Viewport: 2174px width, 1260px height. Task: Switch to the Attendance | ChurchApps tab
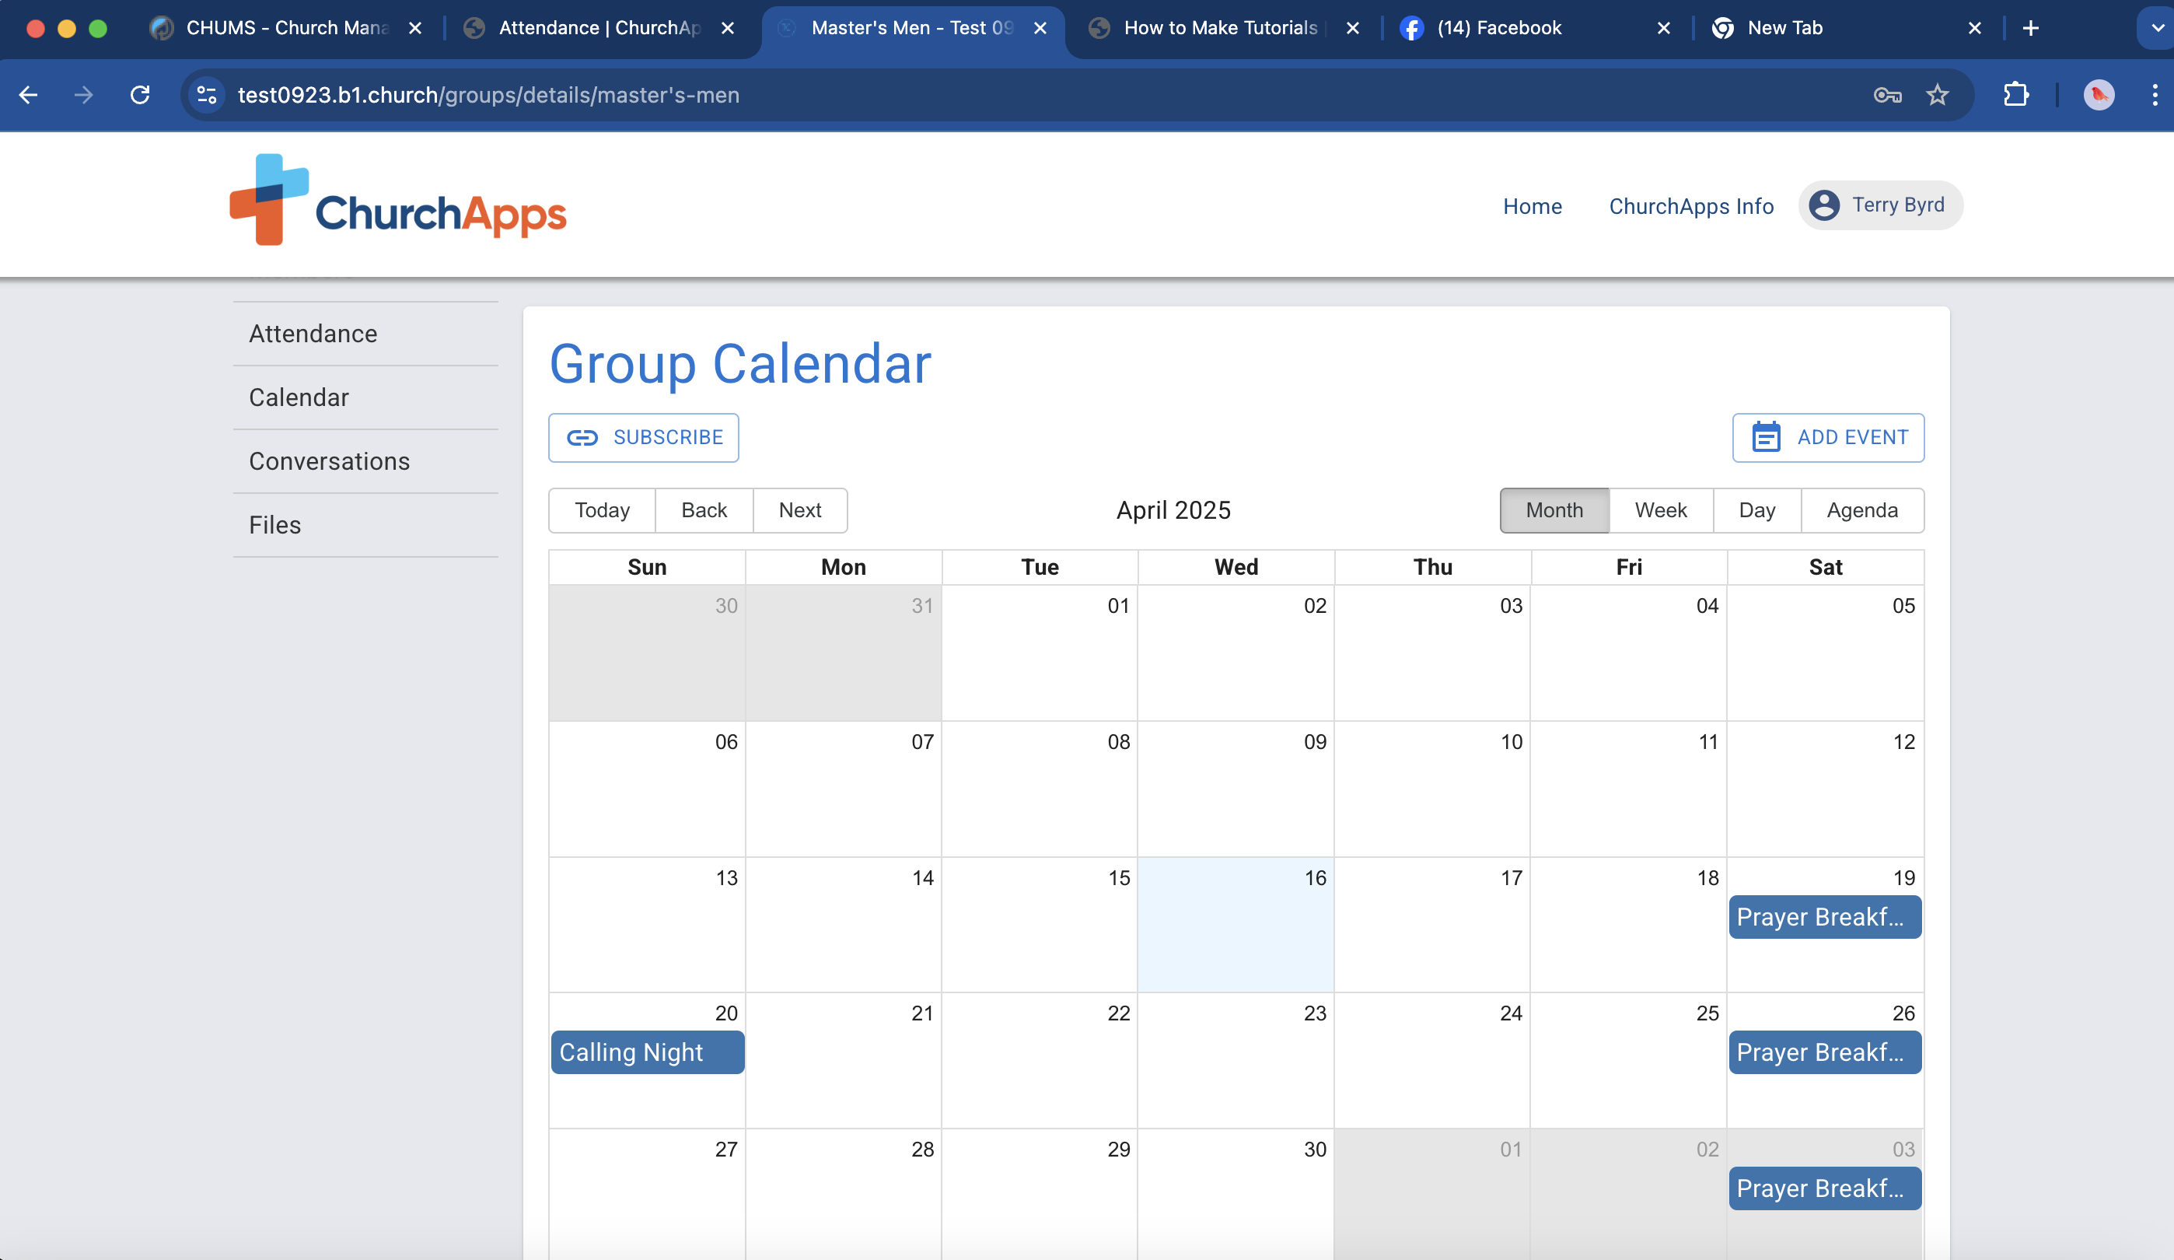[599, 29]
